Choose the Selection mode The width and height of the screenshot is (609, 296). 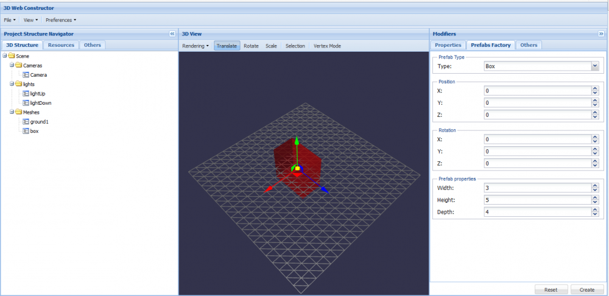coord(295,46)
